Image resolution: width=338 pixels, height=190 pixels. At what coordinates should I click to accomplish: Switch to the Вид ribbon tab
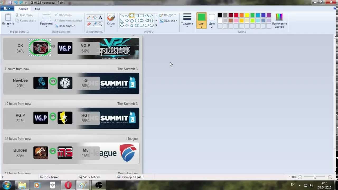[x=38, y=9]
